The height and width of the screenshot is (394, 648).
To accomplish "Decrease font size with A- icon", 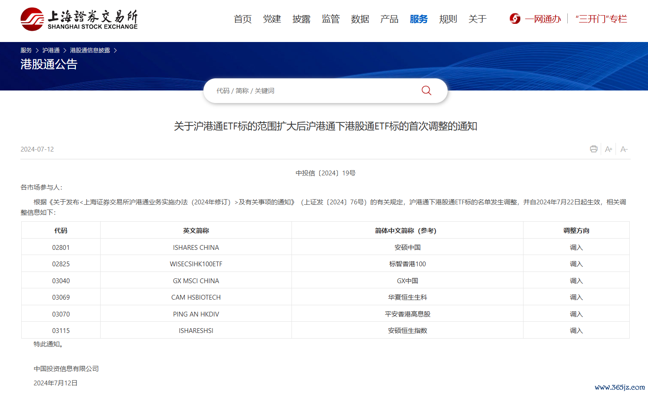I will coord(624,149).
